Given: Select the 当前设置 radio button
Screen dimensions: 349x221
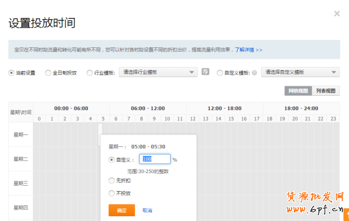Looking at the screenshot, I should [11, 72].
